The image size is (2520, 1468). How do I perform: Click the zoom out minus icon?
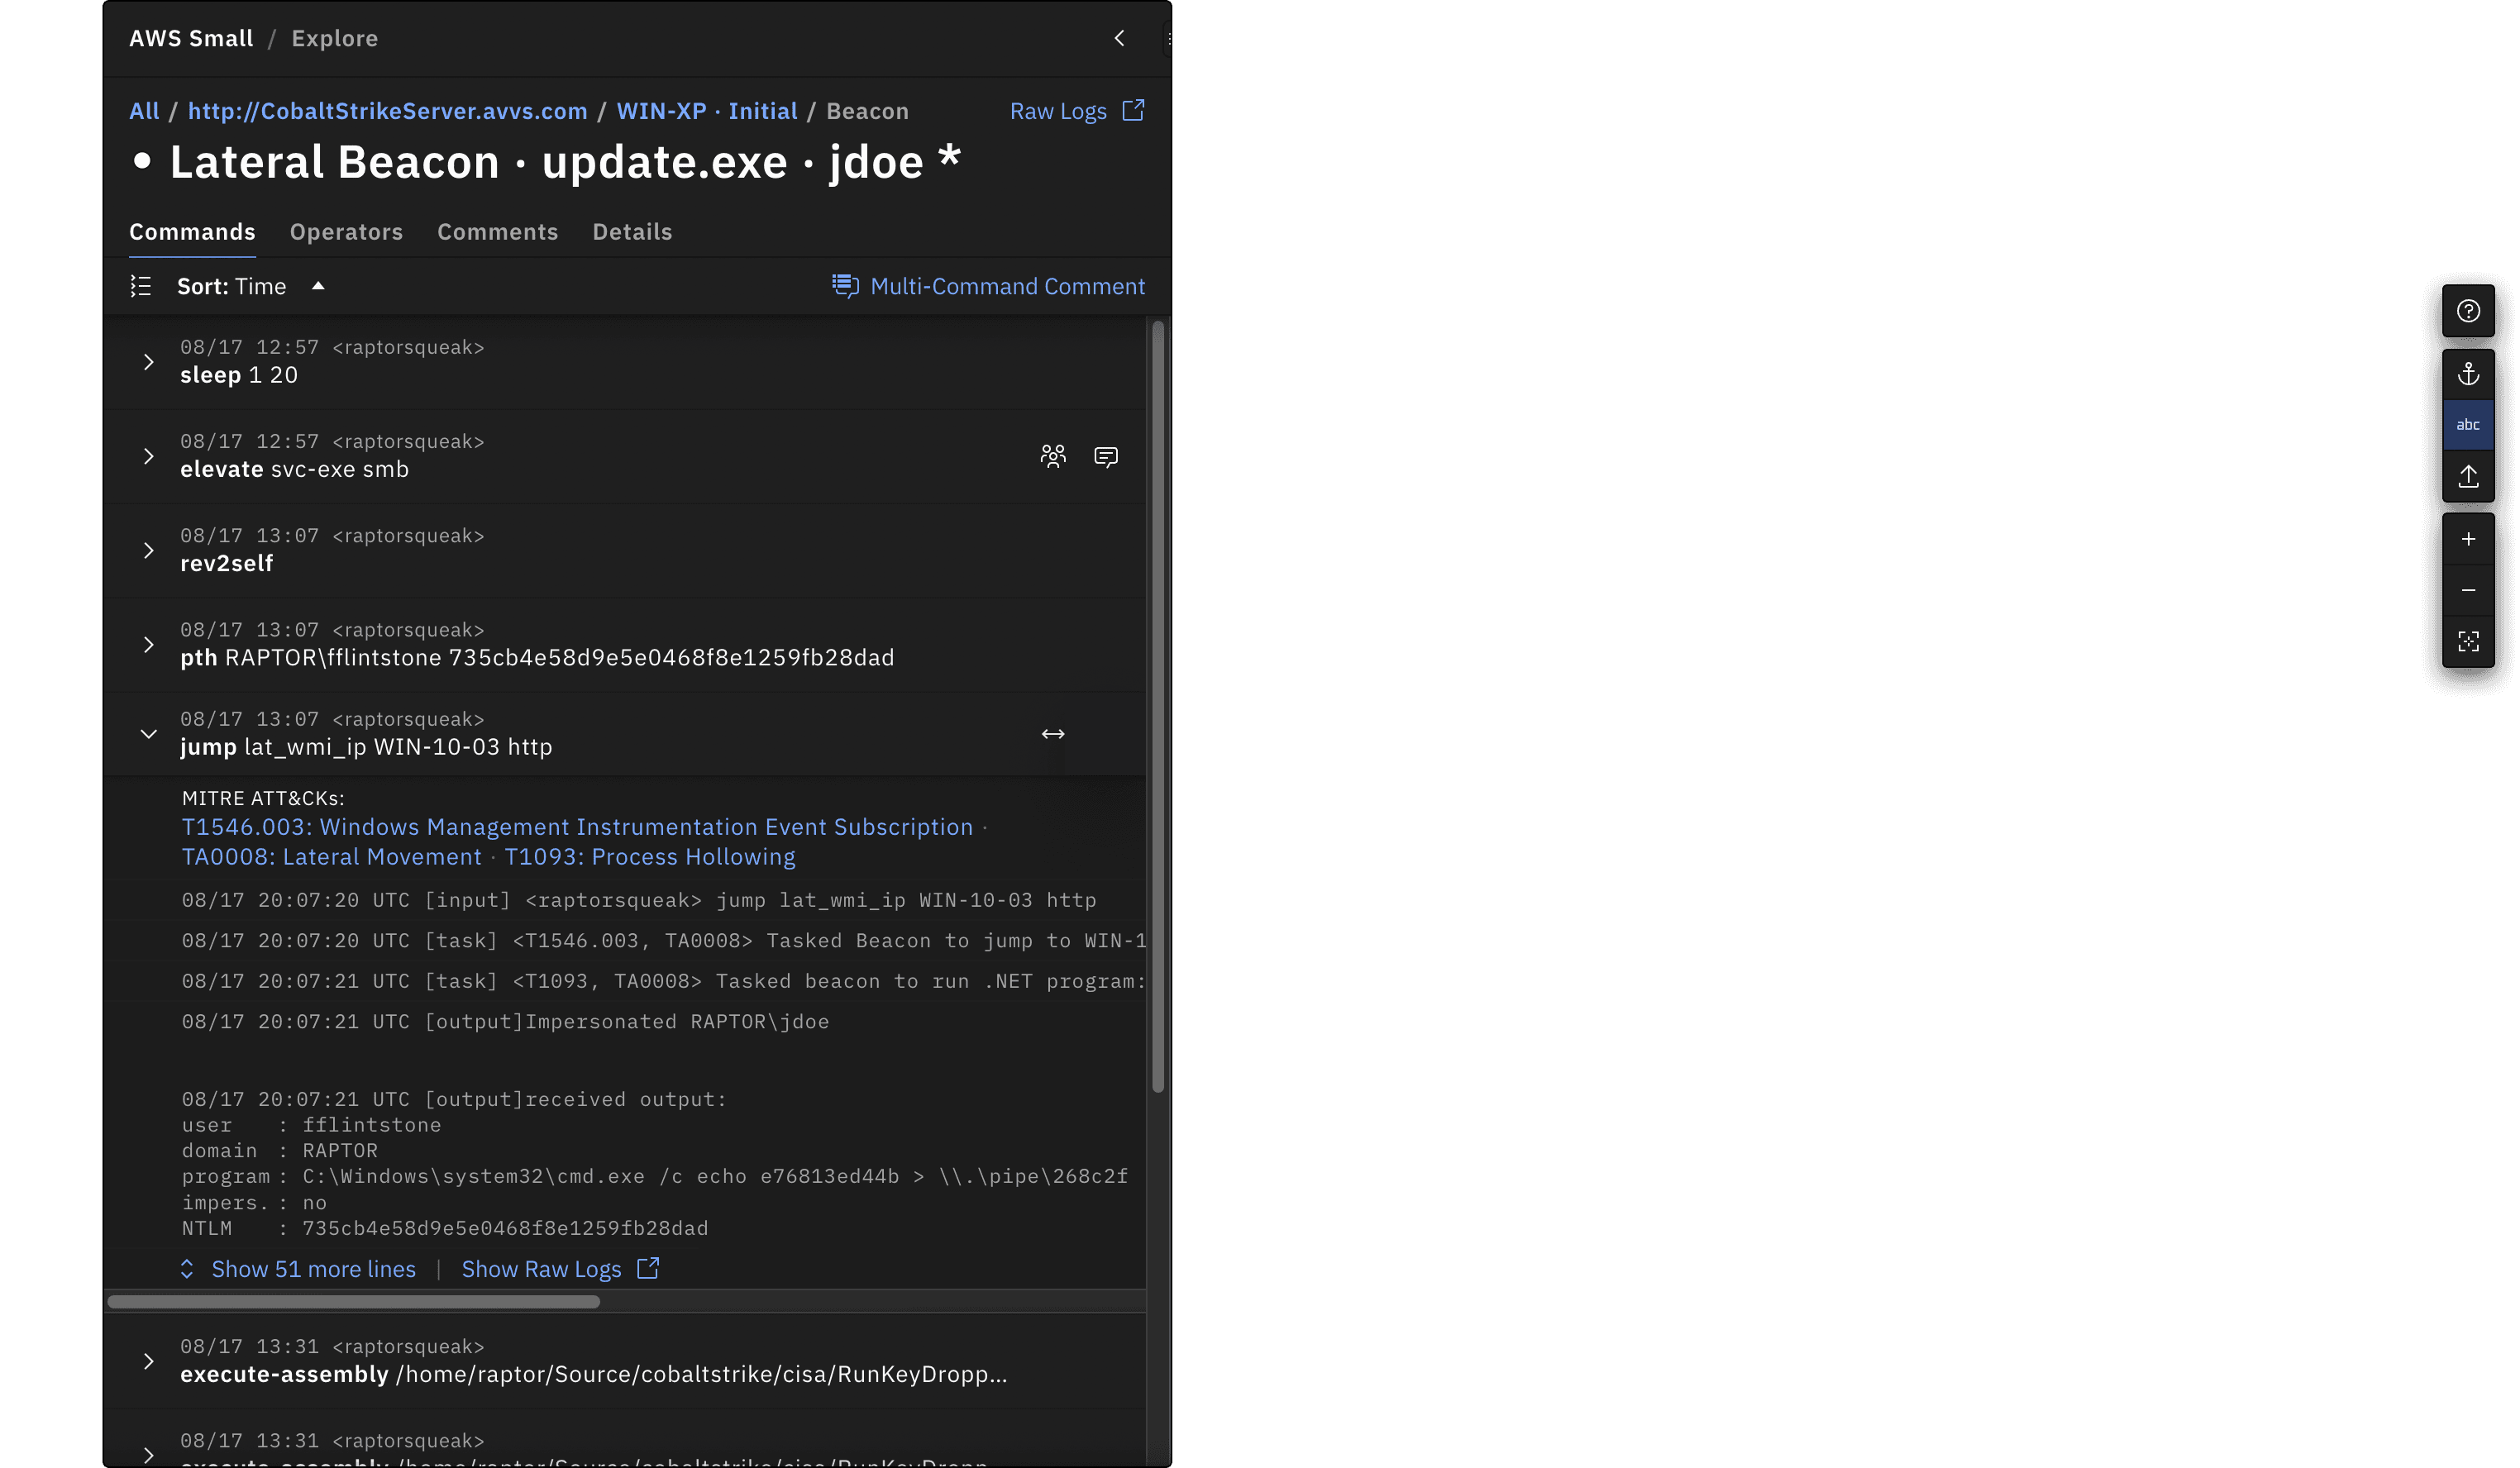[2468, 590]
